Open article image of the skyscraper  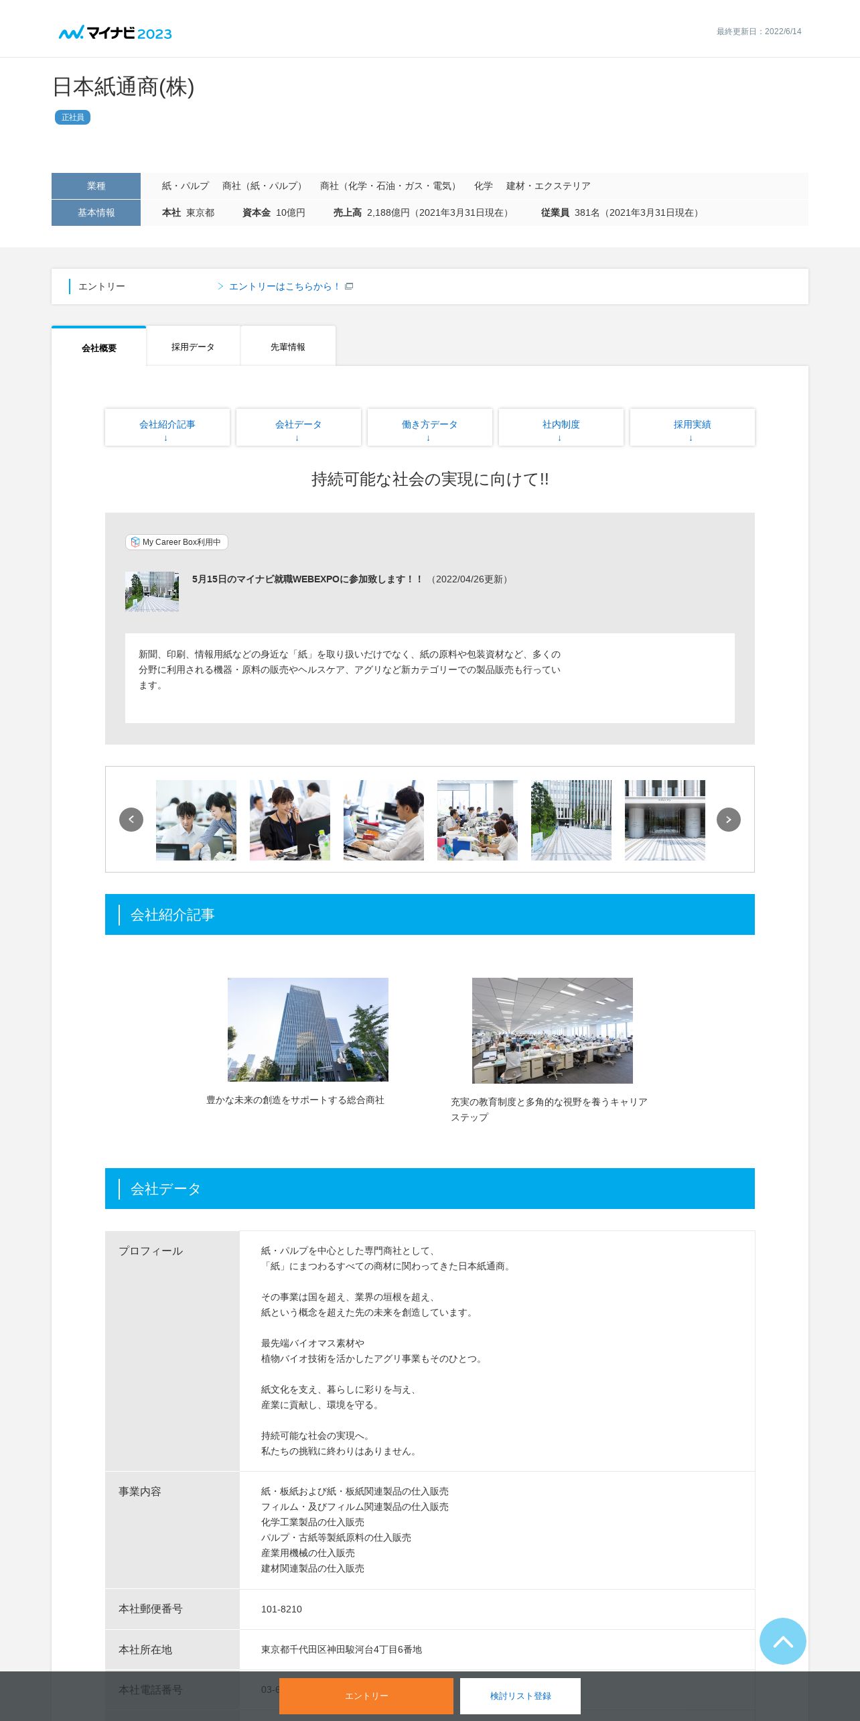pos(308,1029)
